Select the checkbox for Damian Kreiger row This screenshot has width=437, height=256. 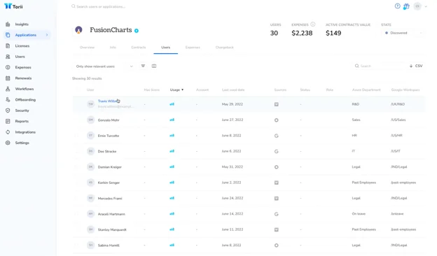77,167
